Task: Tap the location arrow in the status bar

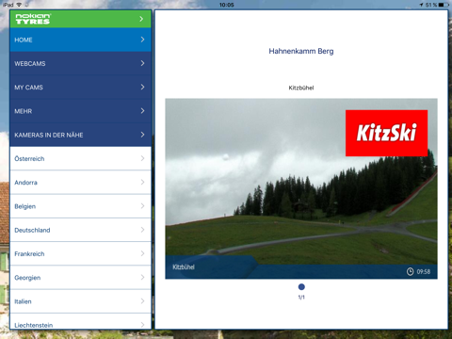Action: pyautogui.click(x=421, y=5)
